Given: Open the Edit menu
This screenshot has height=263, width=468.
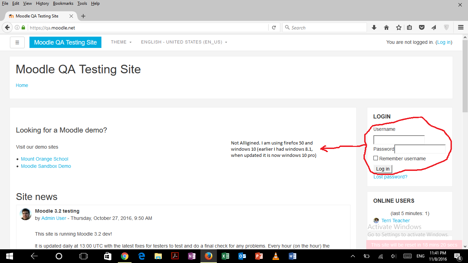Looking at the screenshot, I should [16, 3].
